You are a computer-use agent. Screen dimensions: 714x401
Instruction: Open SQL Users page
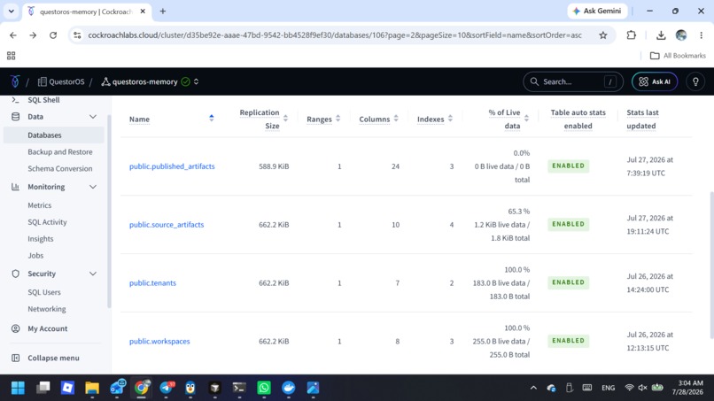tap(43, 292)
